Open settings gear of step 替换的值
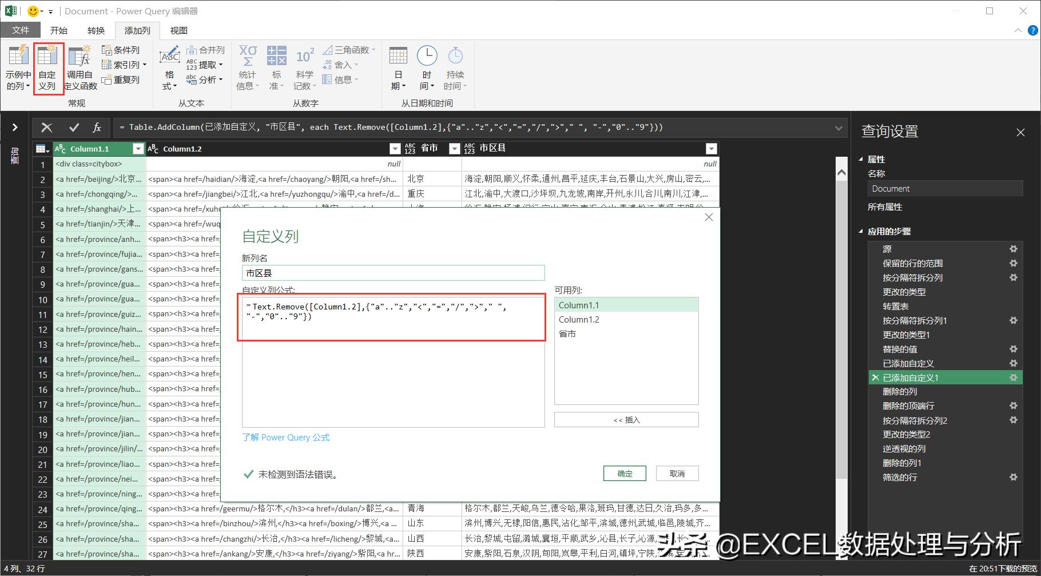This screenshot has width=1041, height=576. click(1013, 349)
